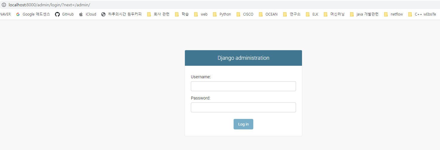Click the folder icon beside 연구소
Screen dimensions: 440x150
tap(285, 14)
